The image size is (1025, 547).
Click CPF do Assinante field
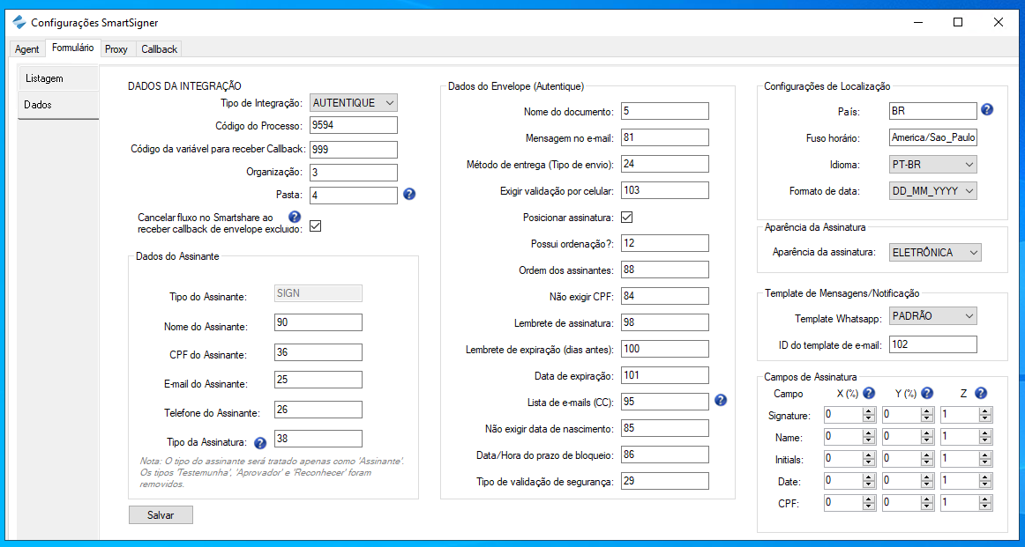point(318,351)
